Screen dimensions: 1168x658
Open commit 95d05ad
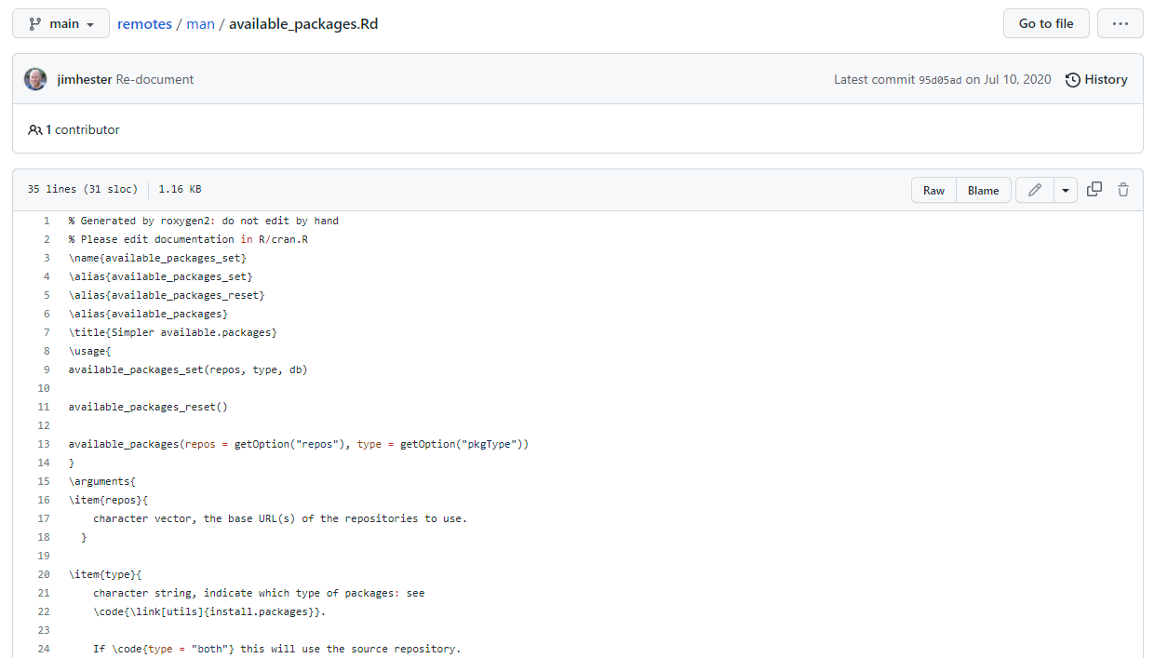[x=939, y=80]
